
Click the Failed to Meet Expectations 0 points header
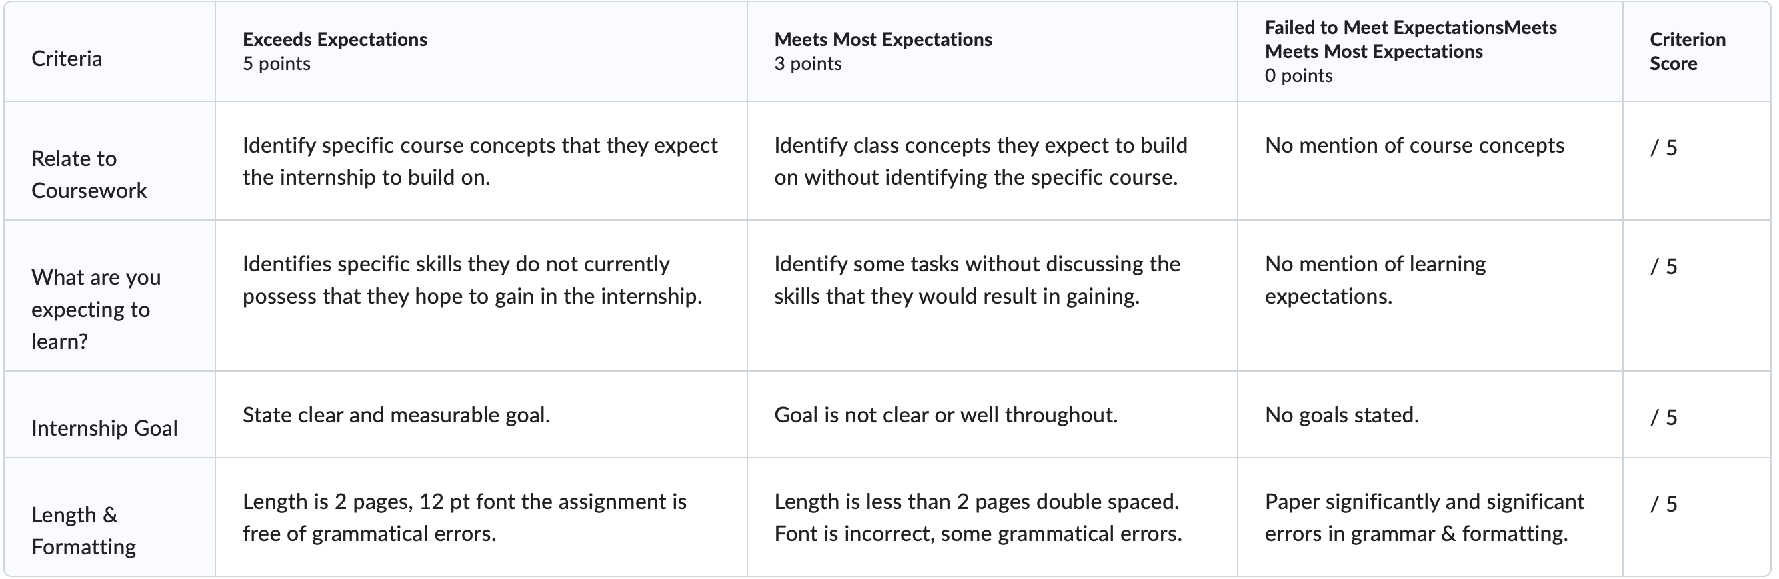1430,51
